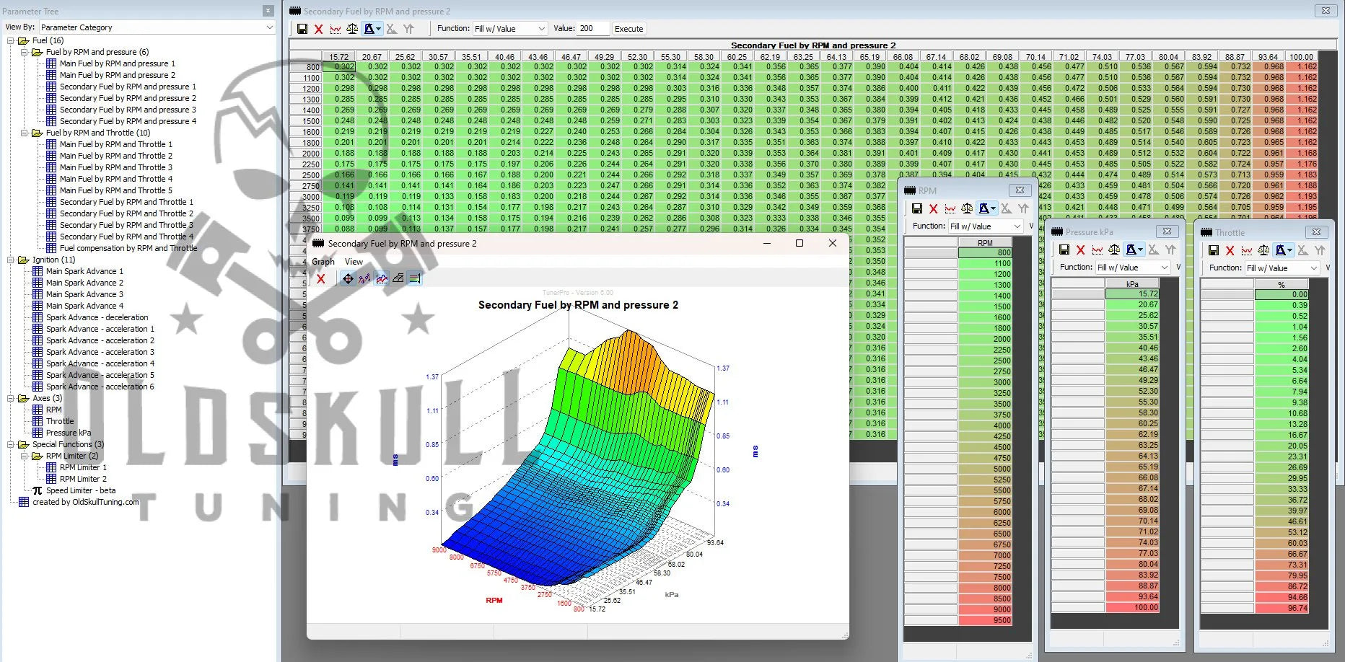Image resolution: width=1345 pixels, height=662 pixels.
Task: Save the RPM axis window with the floppy icon
Action: click(x=916, y=208)
